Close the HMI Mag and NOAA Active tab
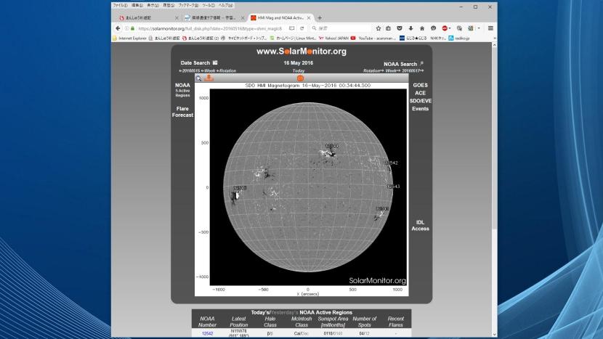 309,17
